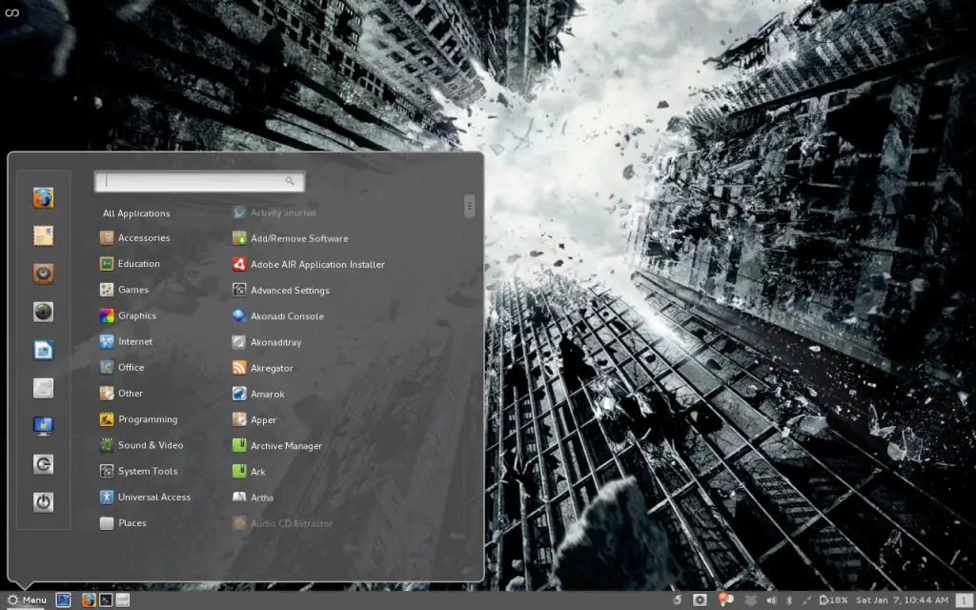Open the Games category
976x610 pixels.
[124, 290]
